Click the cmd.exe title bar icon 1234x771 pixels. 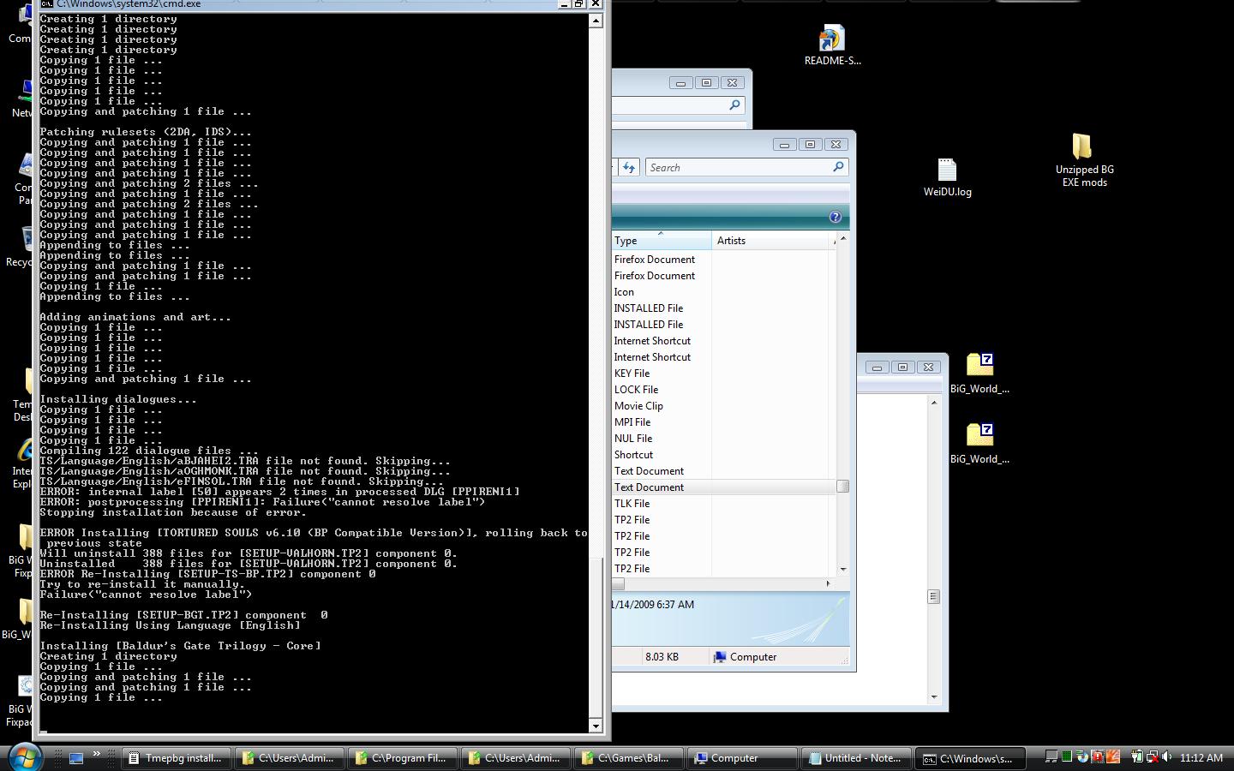pos(47,3)
